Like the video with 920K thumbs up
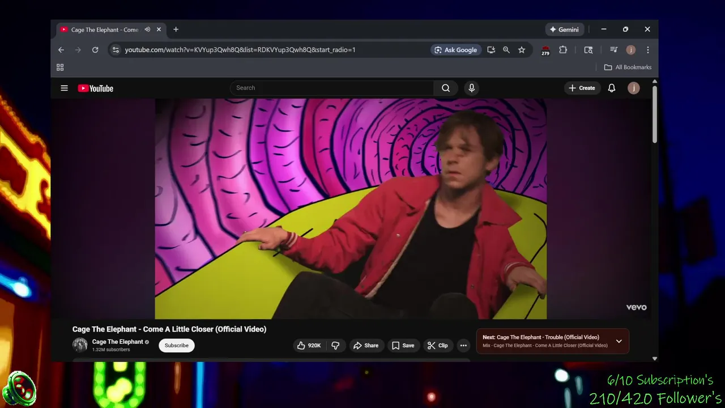The height and width of the screenshot is (408, 725). click(309, 346)
